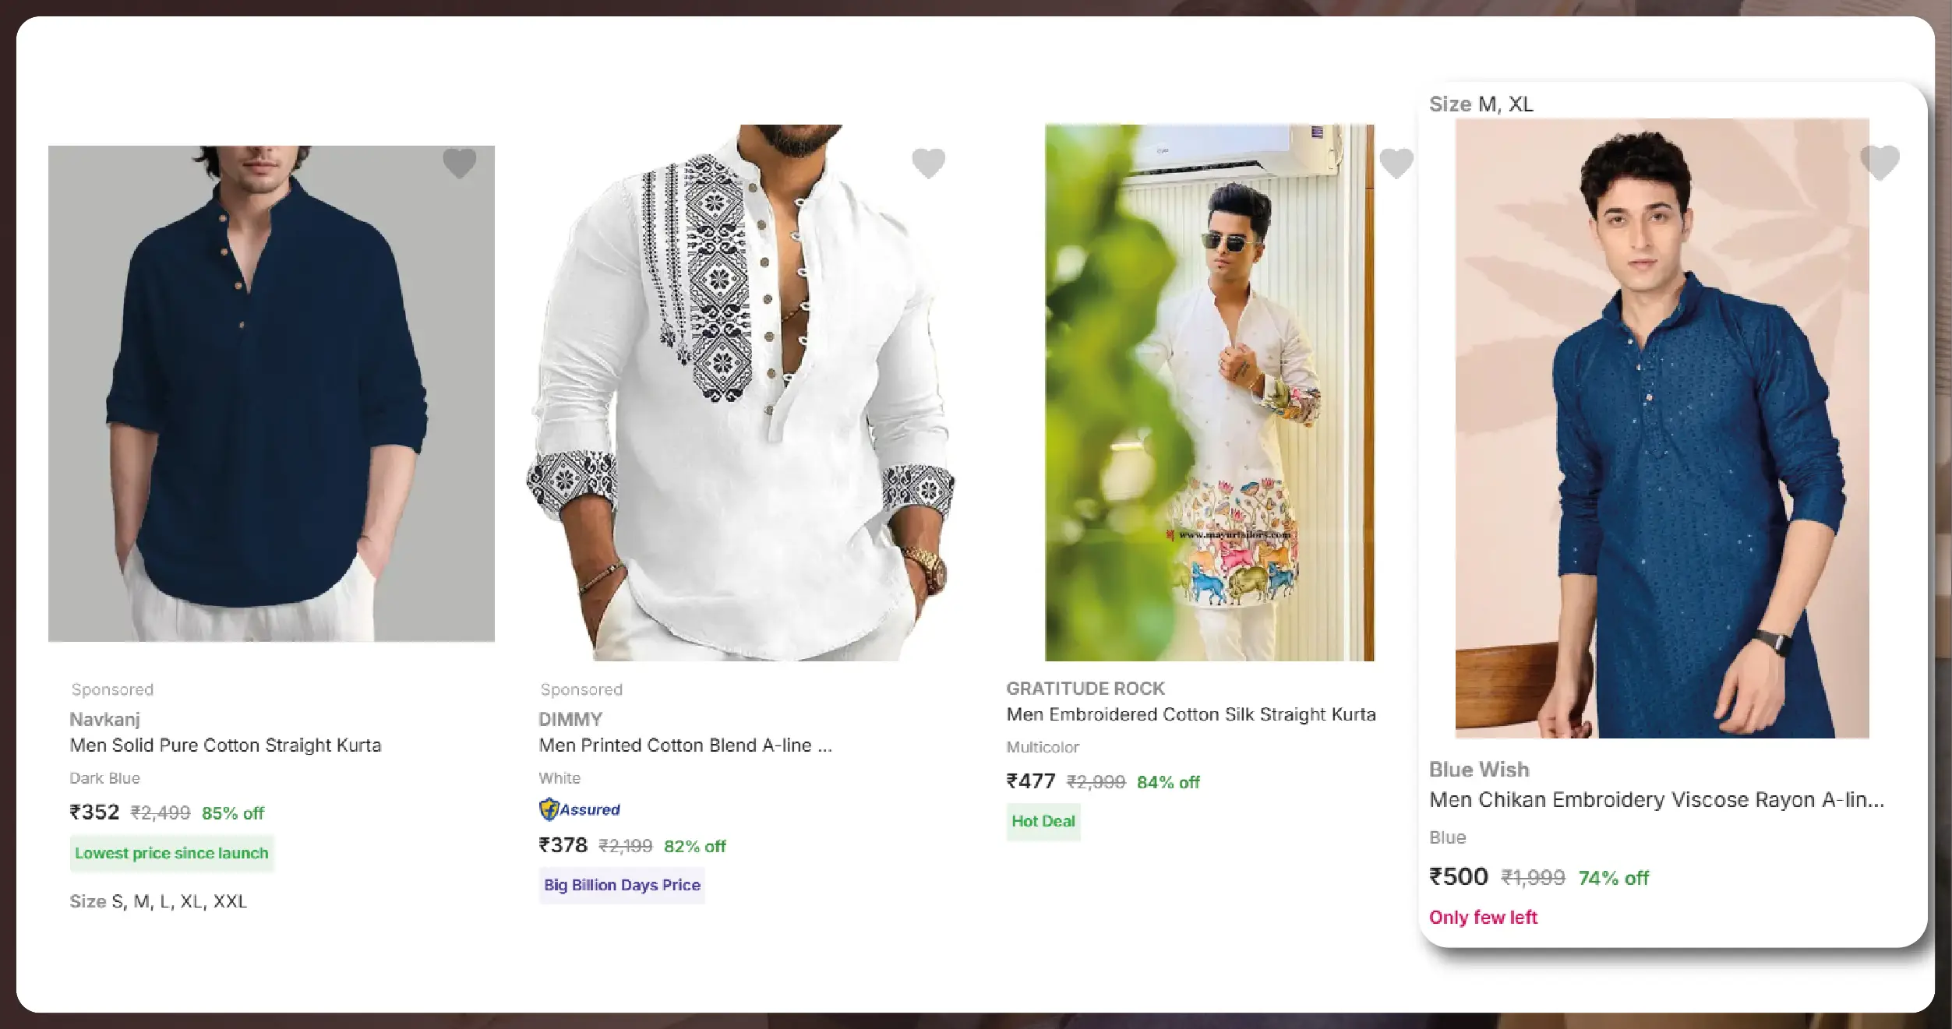
Task: Favorite the GRATITUDE ROCK embroidered kurta
Action: pos(1396,163)
